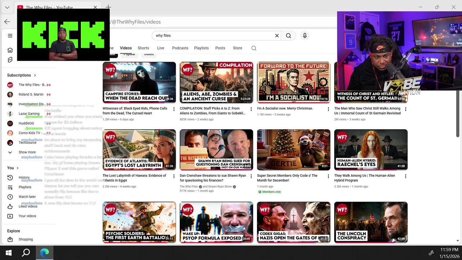
Task: Open the YouTube hamburger guide menu
Action: 10,36
